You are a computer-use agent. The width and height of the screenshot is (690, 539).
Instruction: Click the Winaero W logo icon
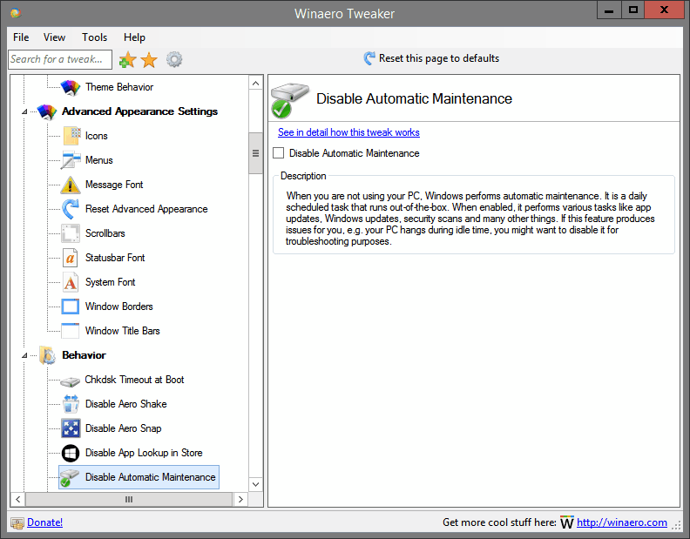click(x=567, y=522)
